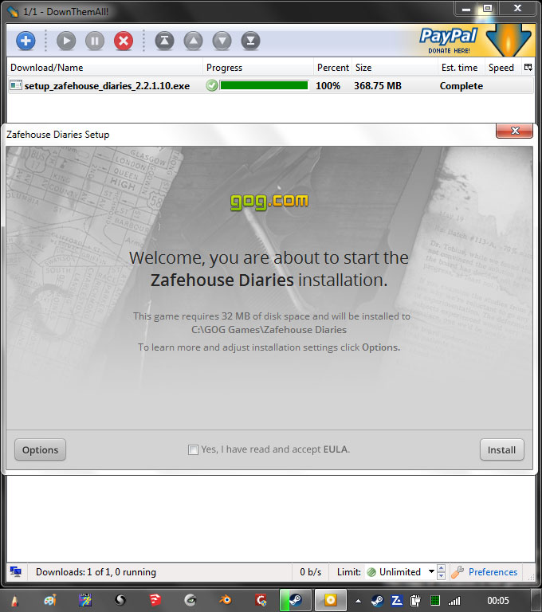Click the Steam system tray icon
542x612 pixels.
[x=377, y=601]
